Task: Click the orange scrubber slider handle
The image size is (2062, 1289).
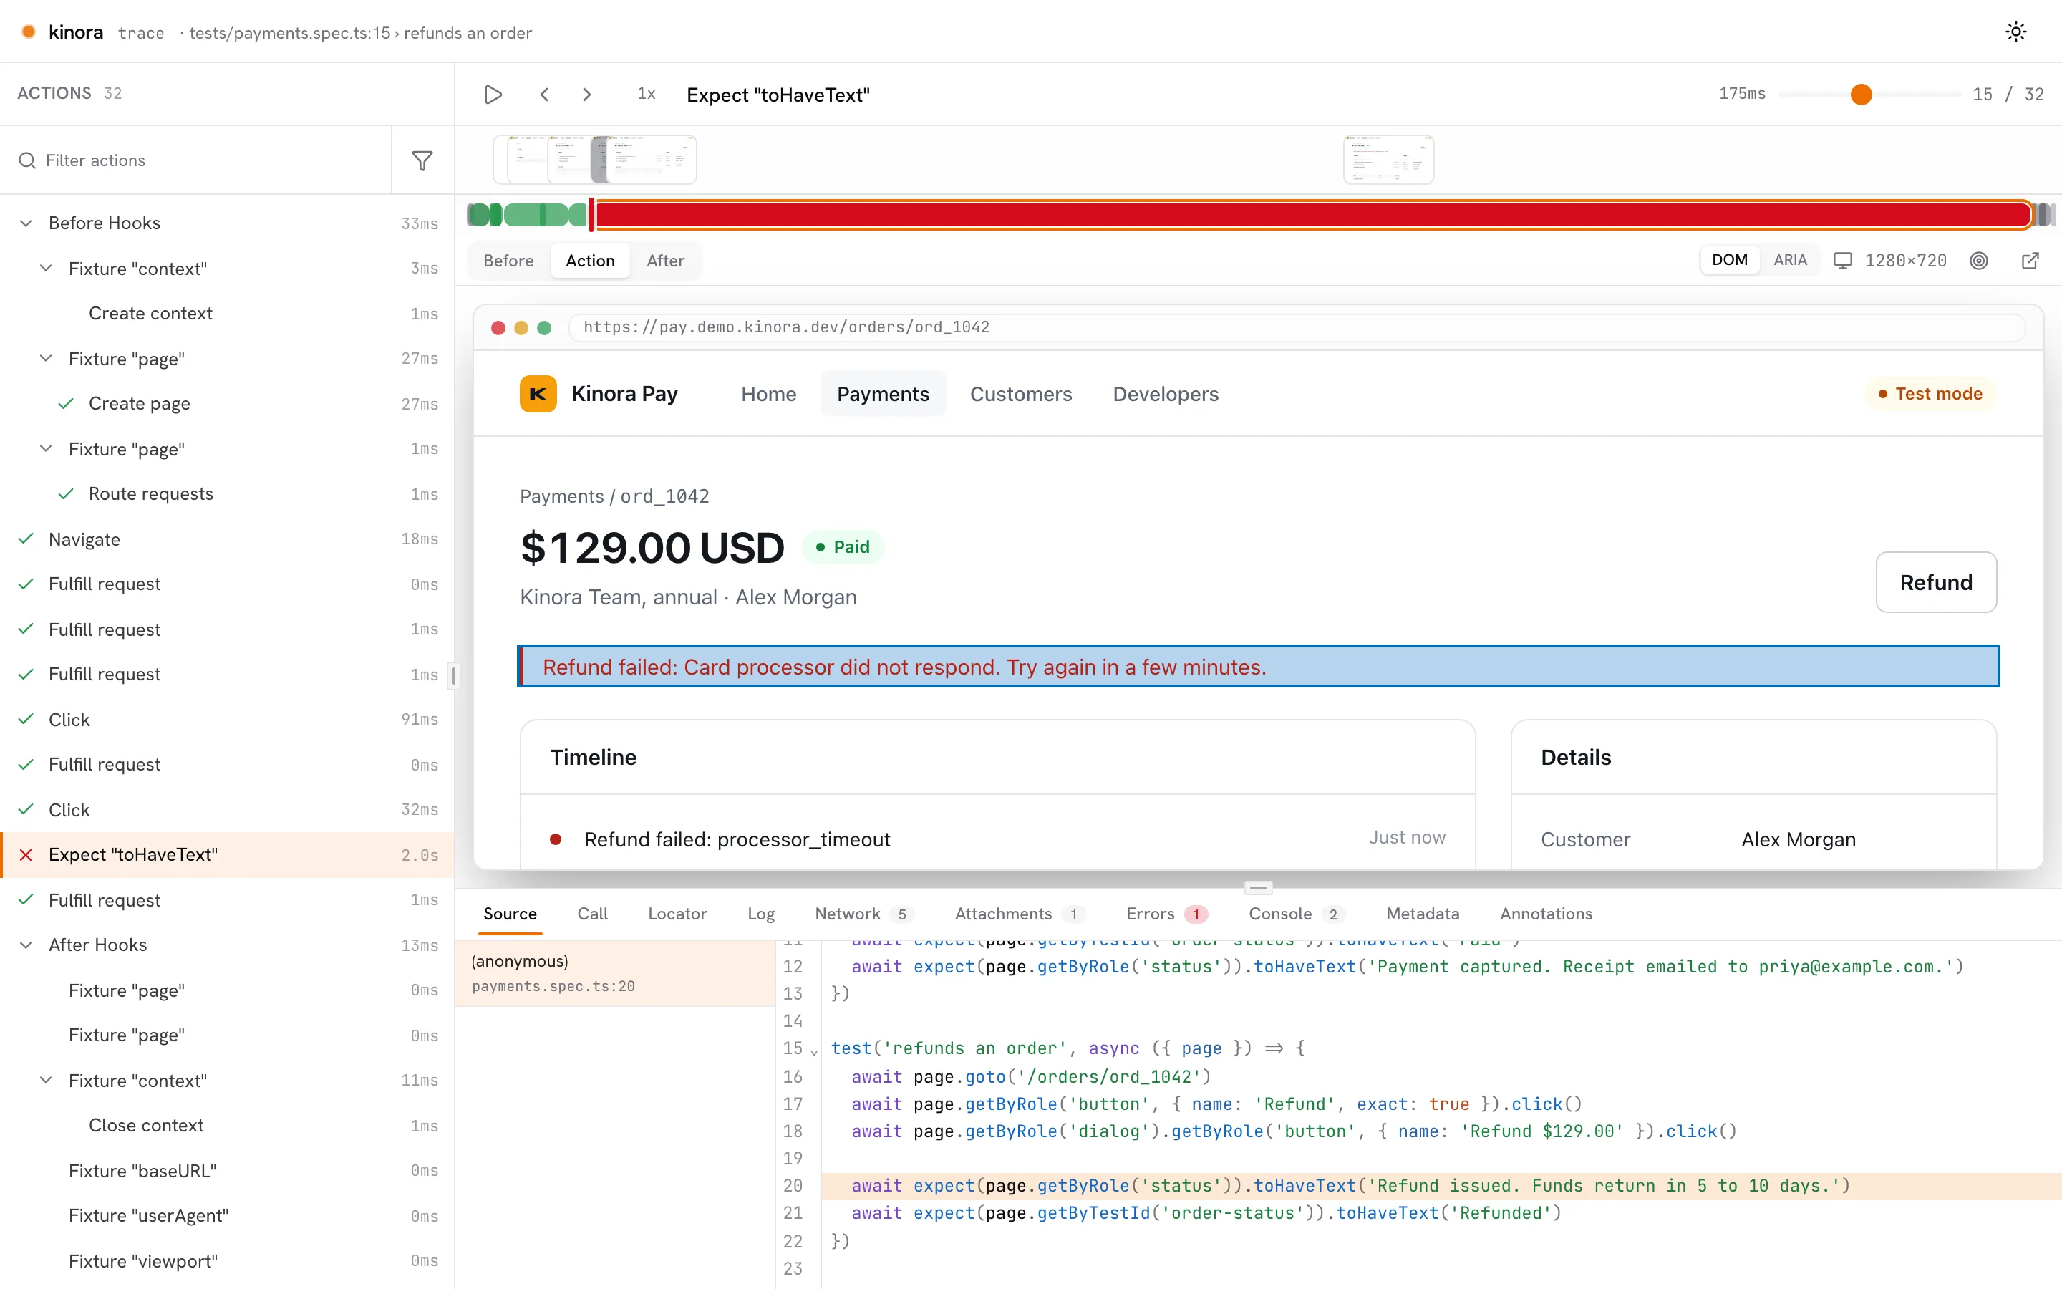Action: (x=1861, y=95)
